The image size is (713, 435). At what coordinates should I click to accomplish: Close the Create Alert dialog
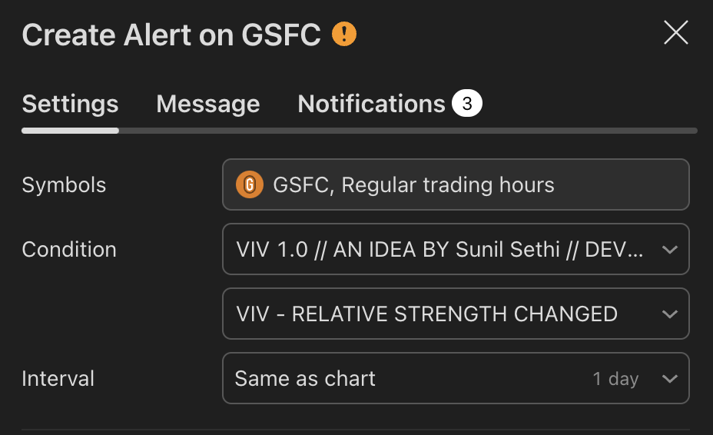click(x=675, y=32)
